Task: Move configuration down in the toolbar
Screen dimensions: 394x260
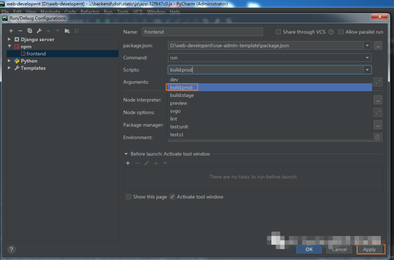Action: [x=58, y=31]
